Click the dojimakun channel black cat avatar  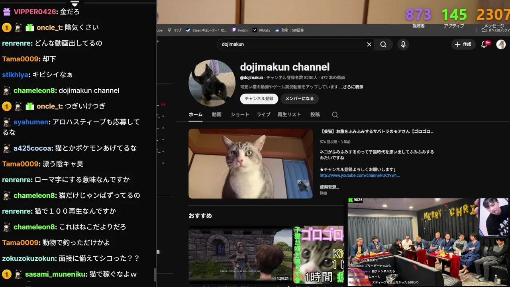212,83
